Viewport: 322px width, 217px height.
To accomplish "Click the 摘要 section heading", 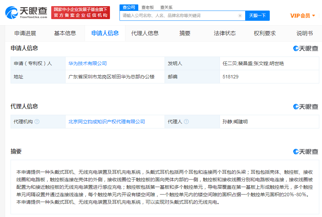I will (x=16, y=152).
